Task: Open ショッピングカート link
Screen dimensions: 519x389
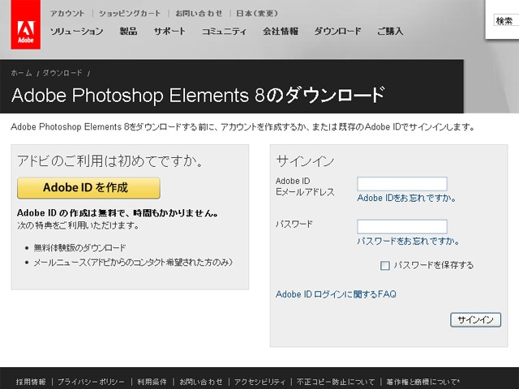Action: point(130,14)
